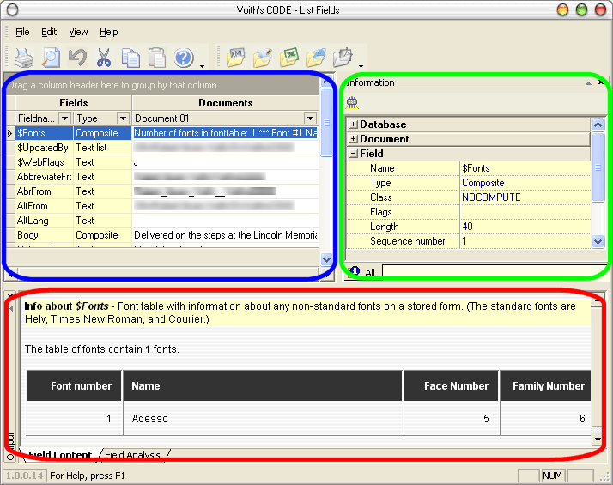Switch to the Field Content tab
Viewport: 613px width, 485px height.
60,455
